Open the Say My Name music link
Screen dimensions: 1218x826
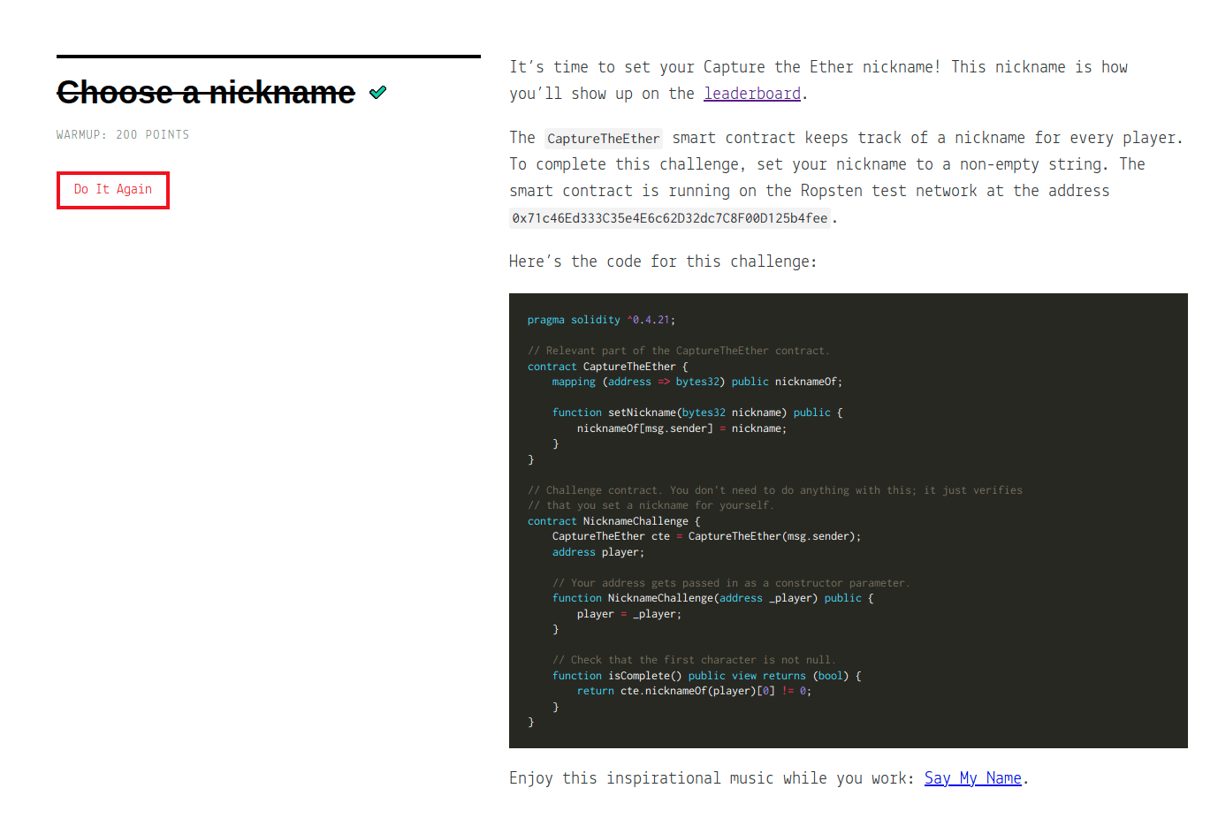click(x=973, y=778)
